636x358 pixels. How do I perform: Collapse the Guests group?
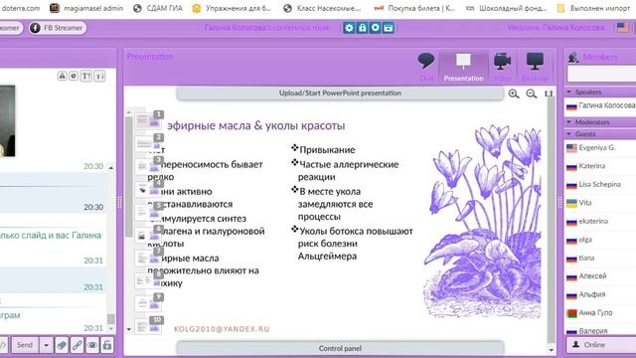point(568,133)
